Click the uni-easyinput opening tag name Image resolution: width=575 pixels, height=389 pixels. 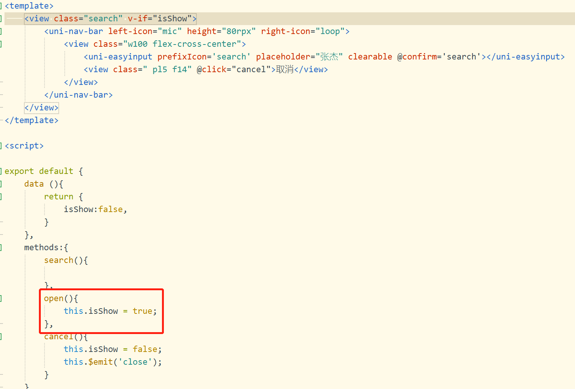[x=120, y=57]
